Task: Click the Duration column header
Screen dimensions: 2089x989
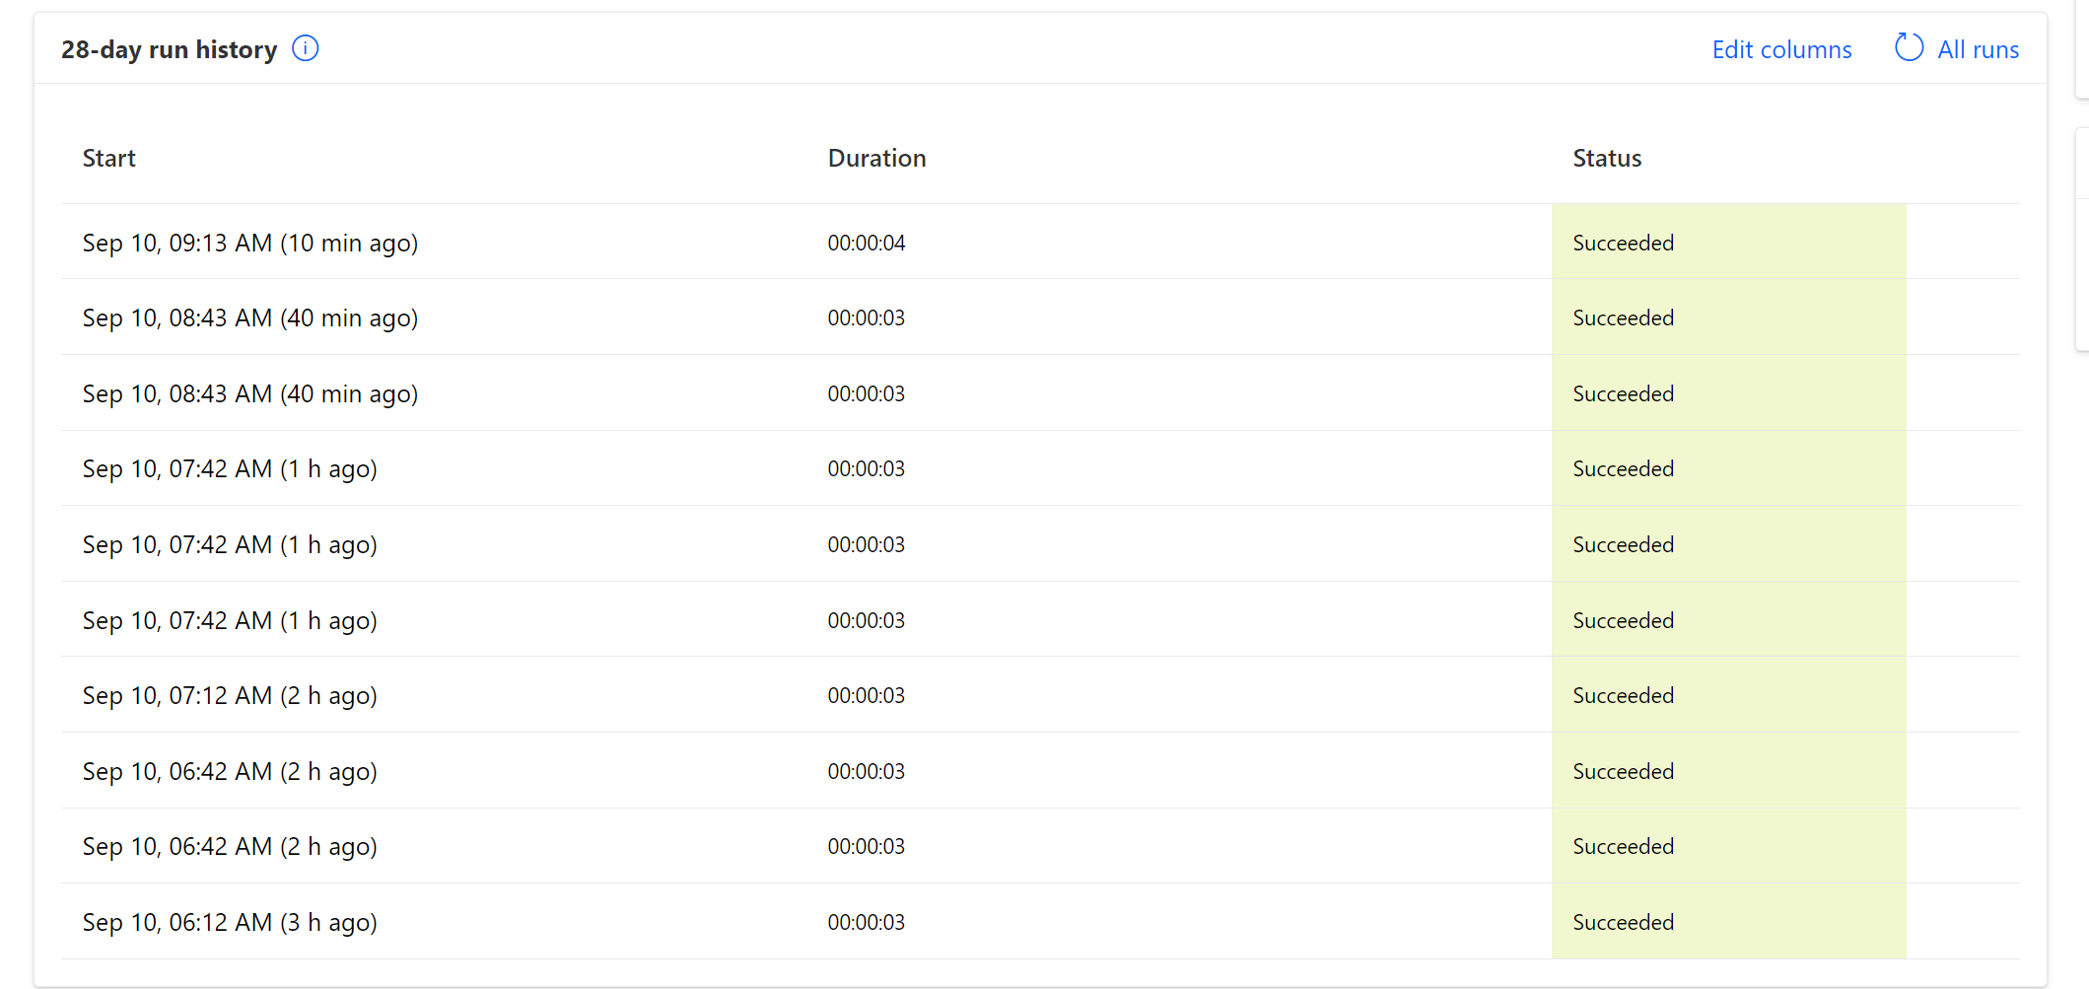Action: (876, 159)
